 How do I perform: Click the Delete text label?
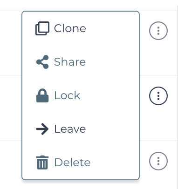point(72,162)
